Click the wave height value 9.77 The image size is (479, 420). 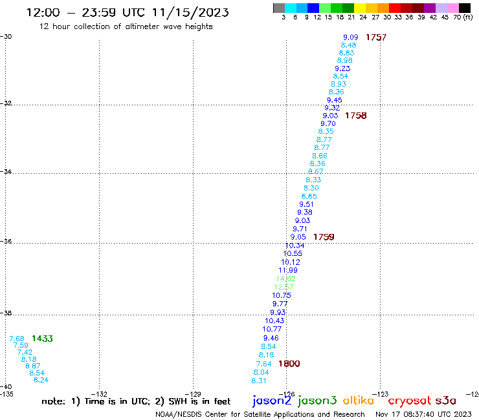click(280, 304)
